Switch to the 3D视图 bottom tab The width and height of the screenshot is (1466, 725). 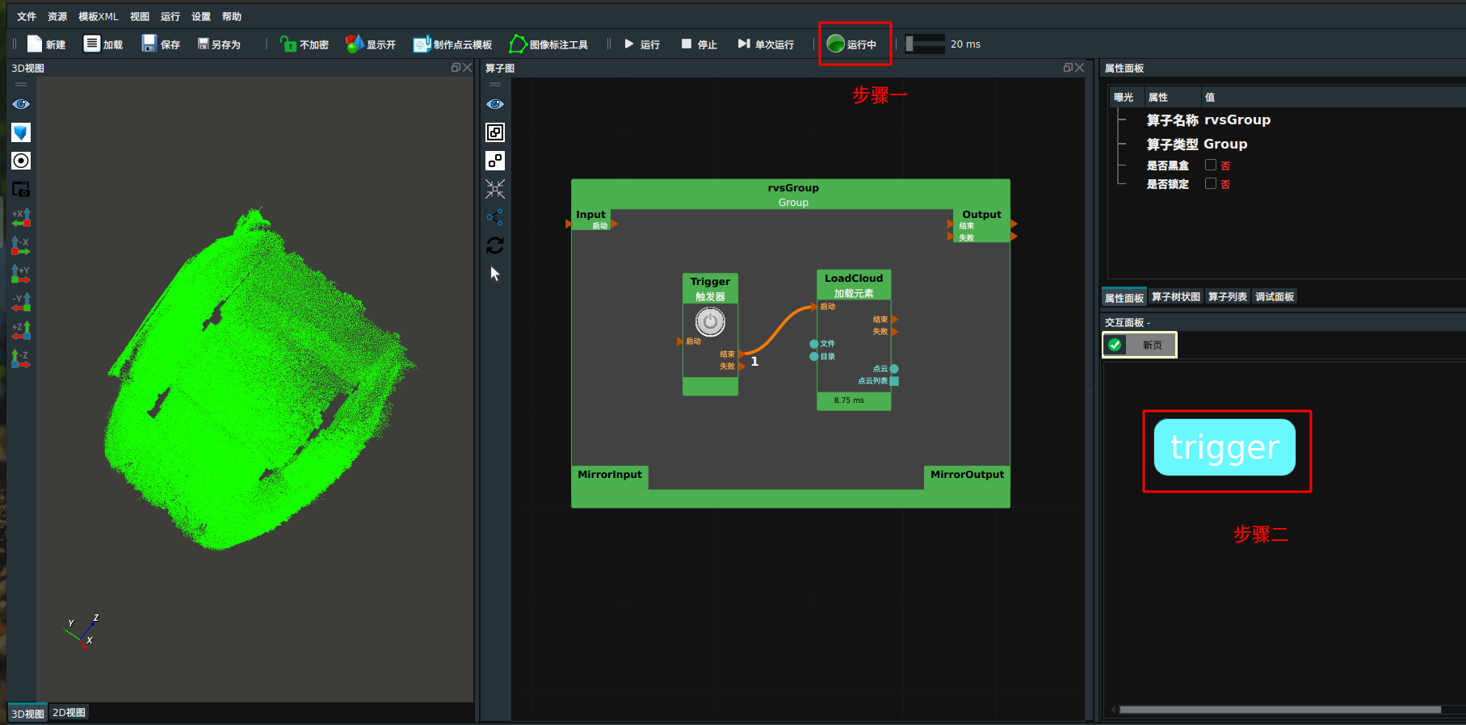(28, 713)
